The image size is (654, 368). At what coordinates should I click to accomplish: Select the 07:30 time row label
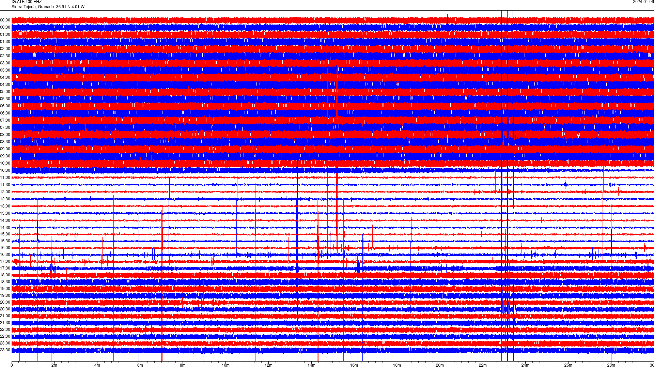[x=5, y=127]
